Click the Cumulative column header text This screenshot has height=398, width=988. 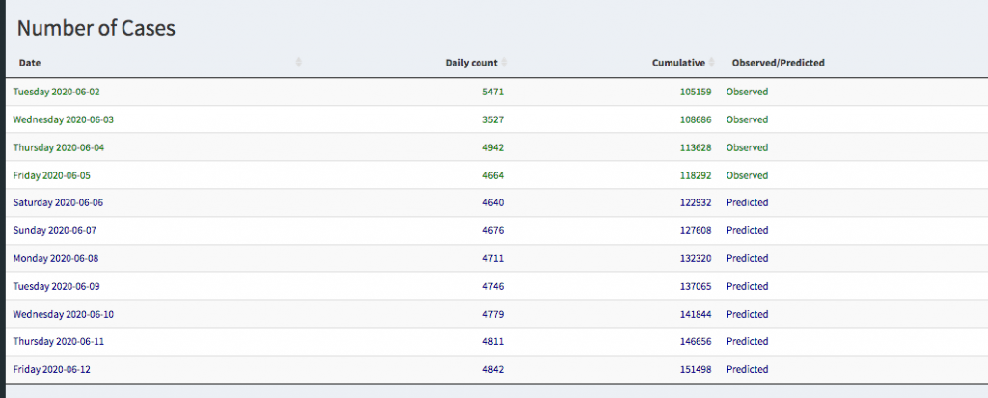point(678,63)
